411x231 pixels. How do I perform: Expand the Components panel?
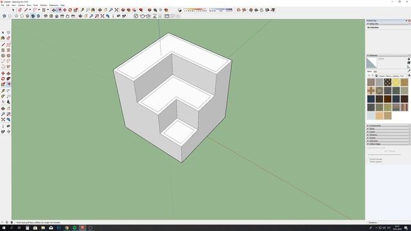click(368, 126)
